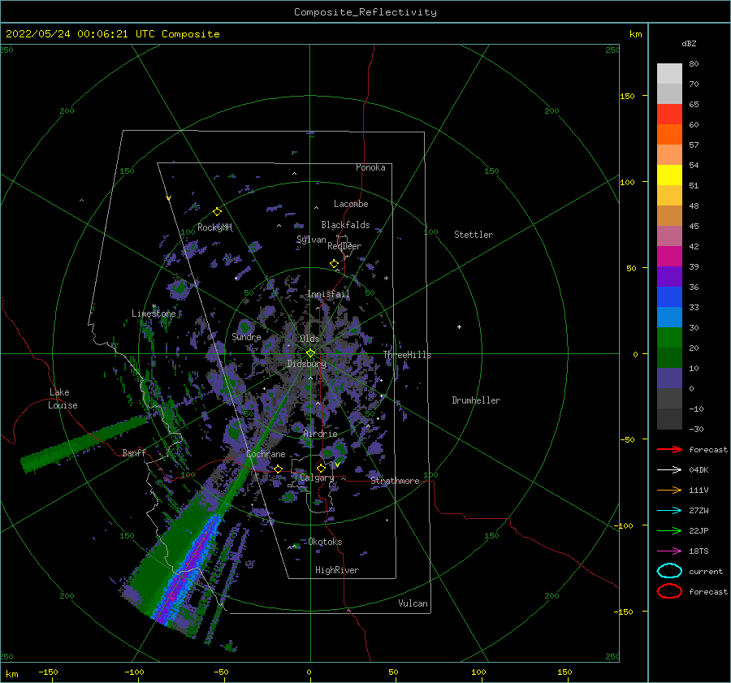Pick the light gray 80 dBZ swatch
The image size is (731, 683).
click(669, 73)
